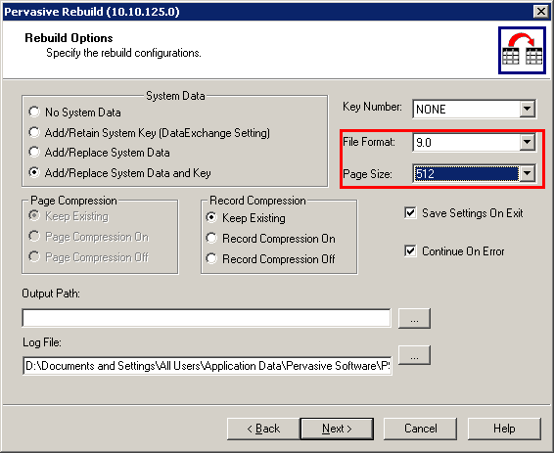Browse for the Log File location
Viewport: 554px width, 453px height.
point(414,355)
